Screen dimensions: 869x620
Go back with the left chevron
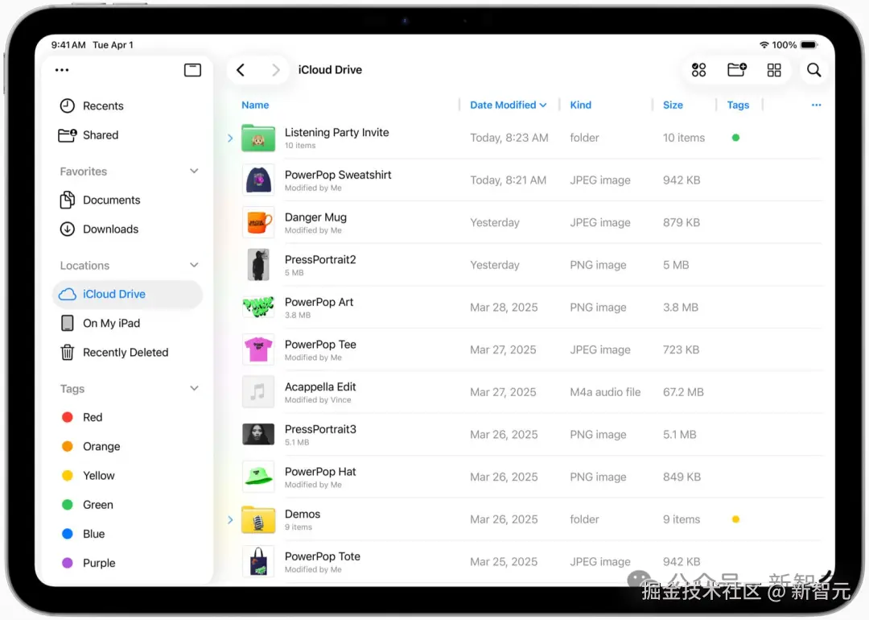pyautogui.click(x=241, y=70)
